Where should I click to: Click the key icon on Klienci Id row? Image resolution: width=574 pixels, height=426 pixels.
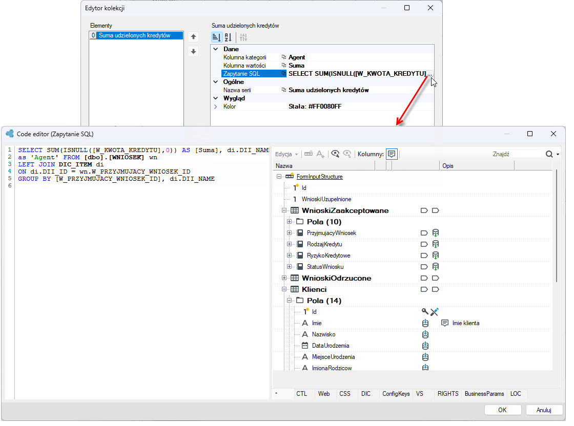[x=425, y=312]
